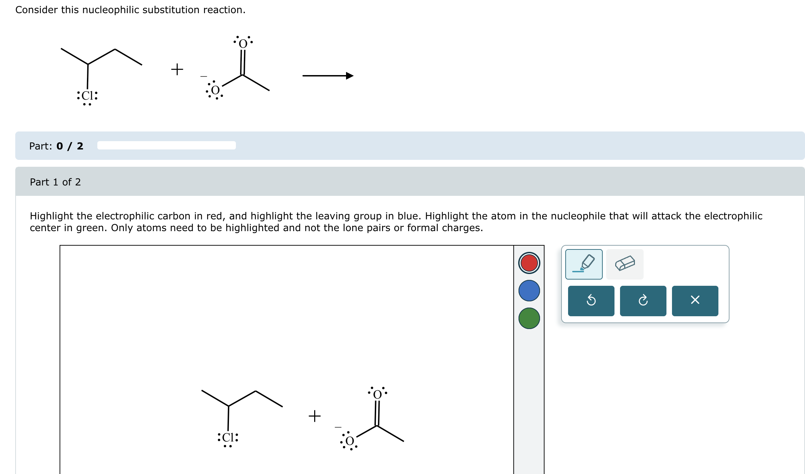Viewport: 805px width, 474px height.
Task: Click the Part 0 / 2 progress bar
Action: click(167, 145)
